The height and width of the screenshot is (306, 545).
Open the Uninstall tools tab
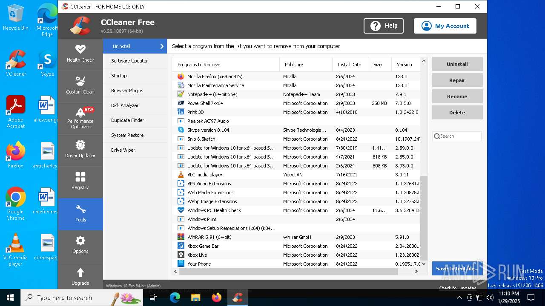tap(135, 46)
